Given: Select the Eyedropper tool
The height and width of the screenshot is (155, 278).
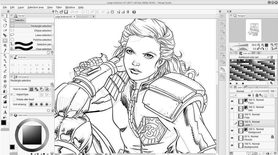Looking at the screenshot, I should [5, 51].
